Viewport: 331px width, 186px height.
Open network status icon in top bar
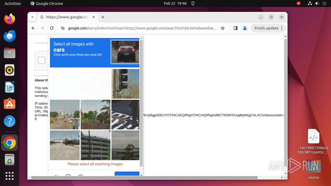[x=310, y=3]
